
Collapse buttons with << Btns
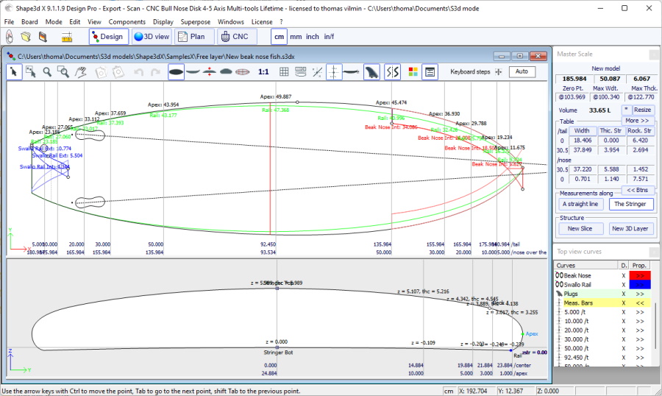(x=637, y=190)
